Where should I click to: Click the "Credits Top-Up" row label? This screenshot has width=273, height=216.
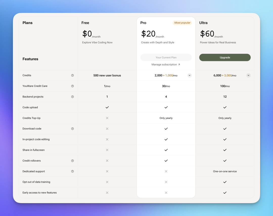(32, 118)
